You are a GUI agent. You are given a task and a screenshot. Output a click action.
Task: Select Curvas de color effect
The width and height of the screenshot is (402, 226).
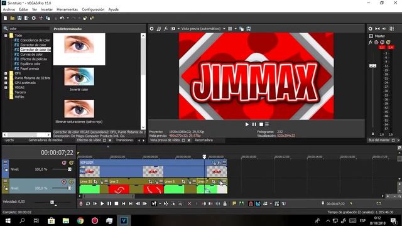point(31,55)
